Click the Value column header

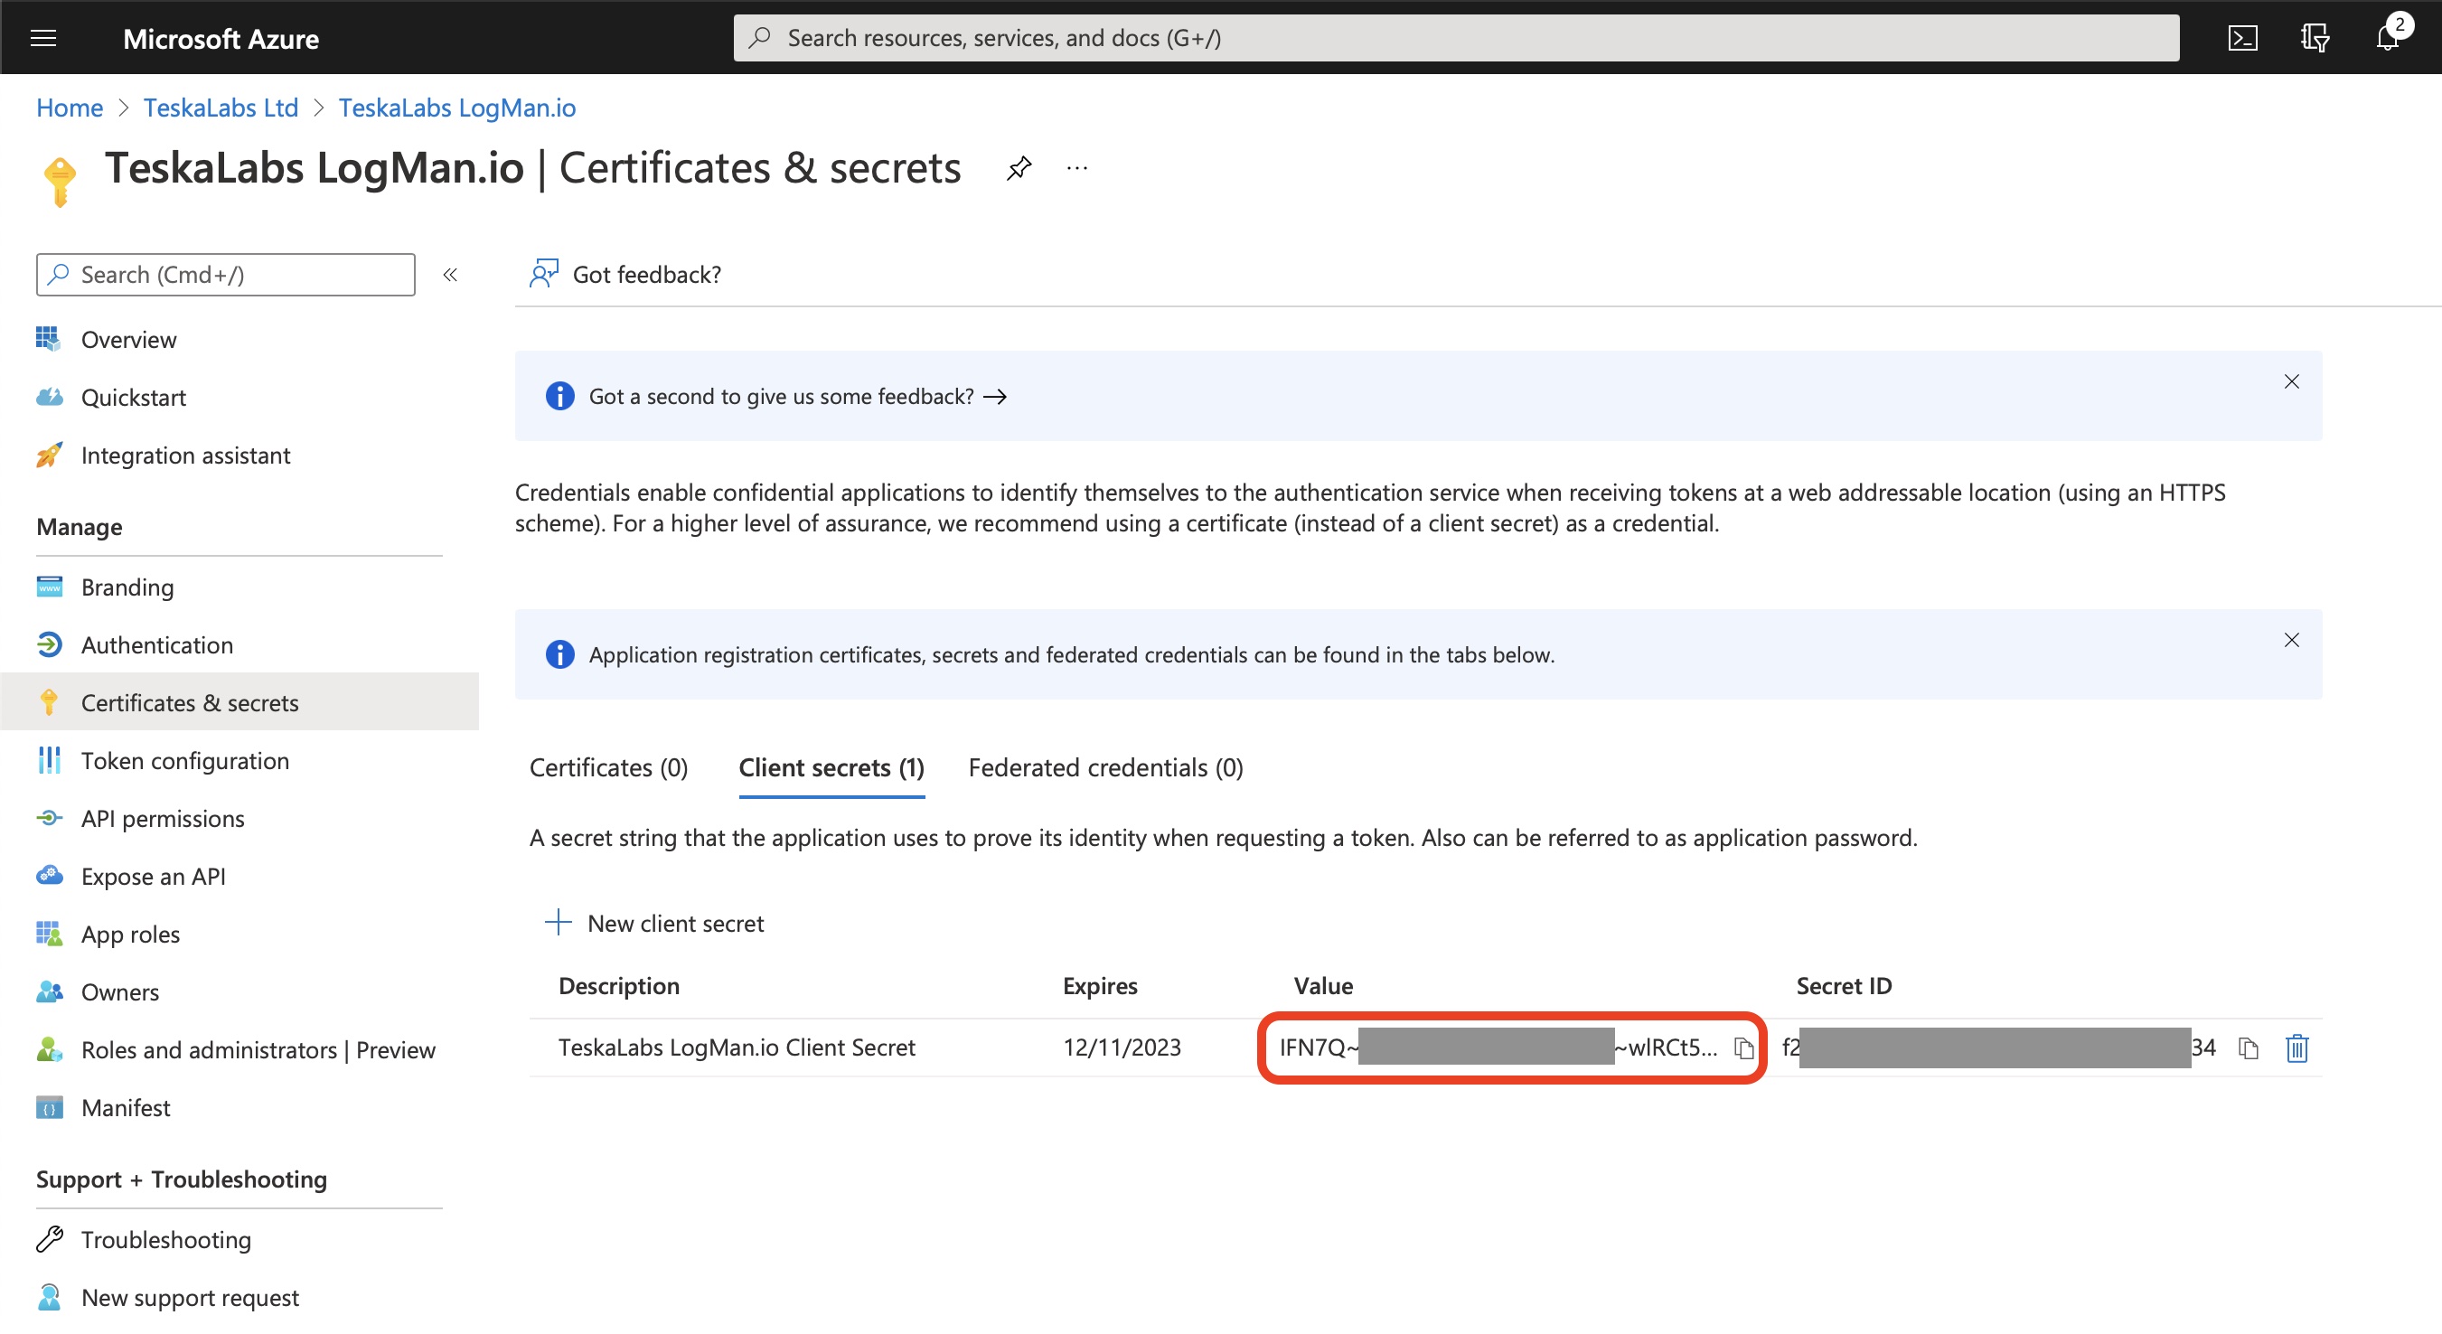coord(1323,986)
